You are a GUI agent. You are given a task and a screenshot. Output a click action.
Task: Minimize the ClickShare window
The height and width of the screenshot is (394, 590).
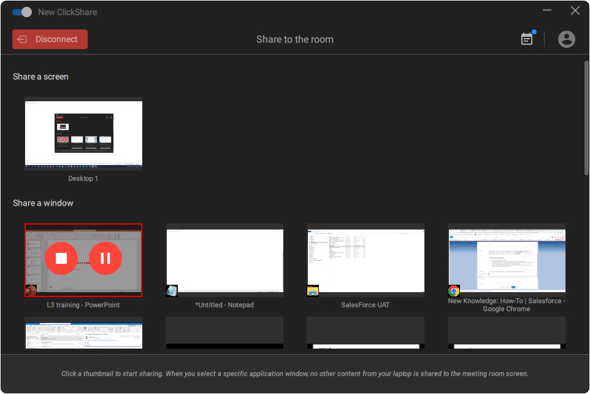[545, 11]
